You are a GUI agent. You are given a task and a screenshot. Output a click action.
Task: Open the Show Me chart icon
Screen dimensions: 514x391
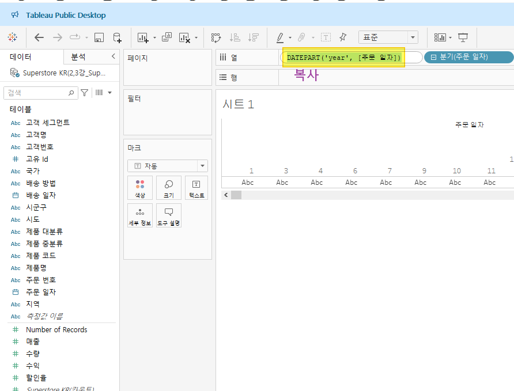click(x=440, y=37)
